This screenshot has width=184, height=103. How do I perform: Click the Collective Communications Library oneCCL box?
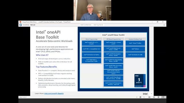[113, 72]
